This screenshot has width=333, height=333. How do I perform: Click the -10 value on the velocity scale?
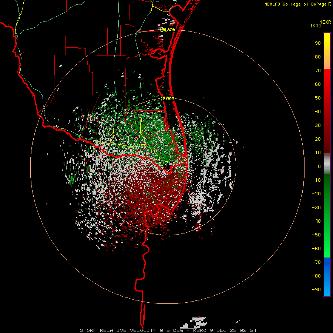click(316, 180)
